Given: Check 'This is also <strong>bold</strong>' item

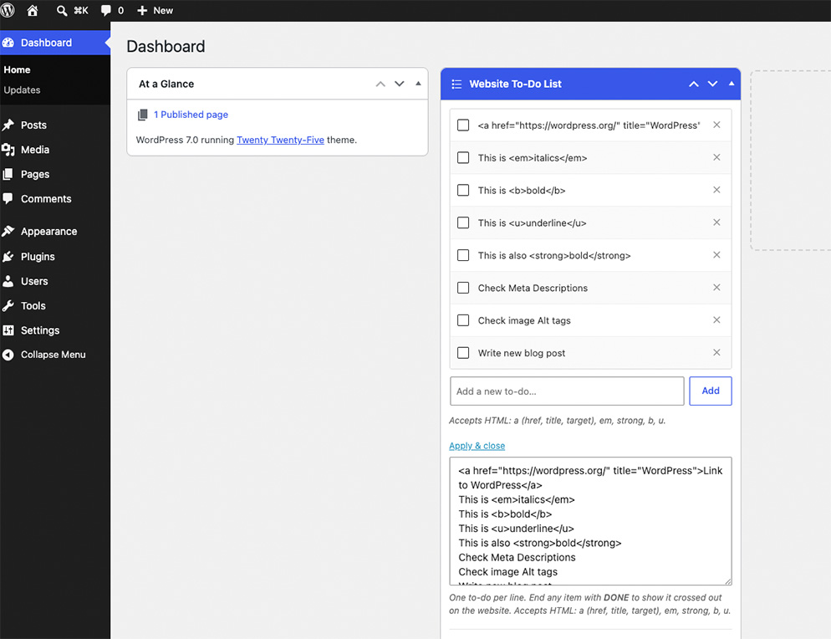Looking at the screenshot, I should click(463, 255).
